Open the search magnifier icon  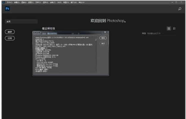(180, 9)
